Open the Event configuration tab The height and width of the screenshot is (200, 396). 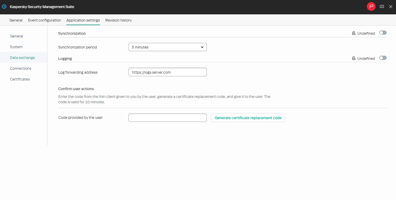[x=44, y=20]
